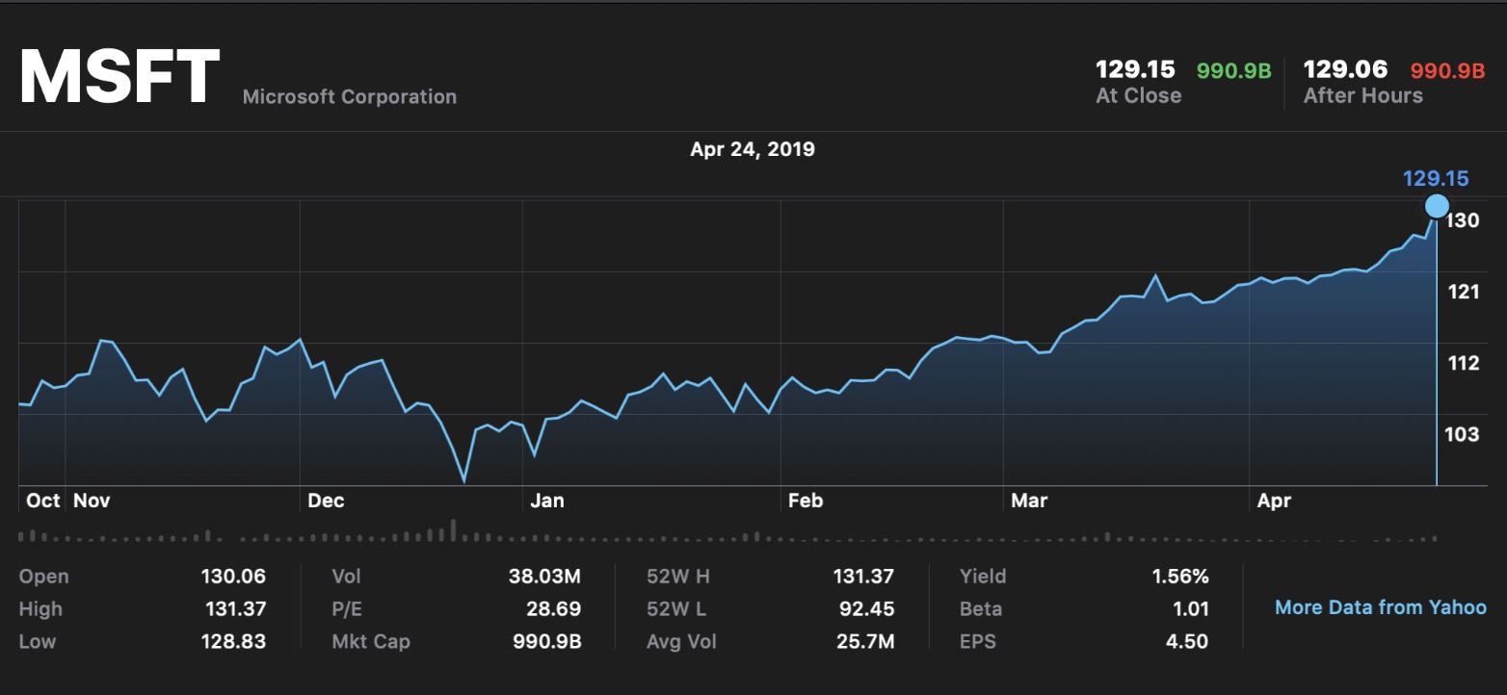Select the Feb month marker on the axis
The height and width of the screenshot is (695, 1507).
pos(806,501)
